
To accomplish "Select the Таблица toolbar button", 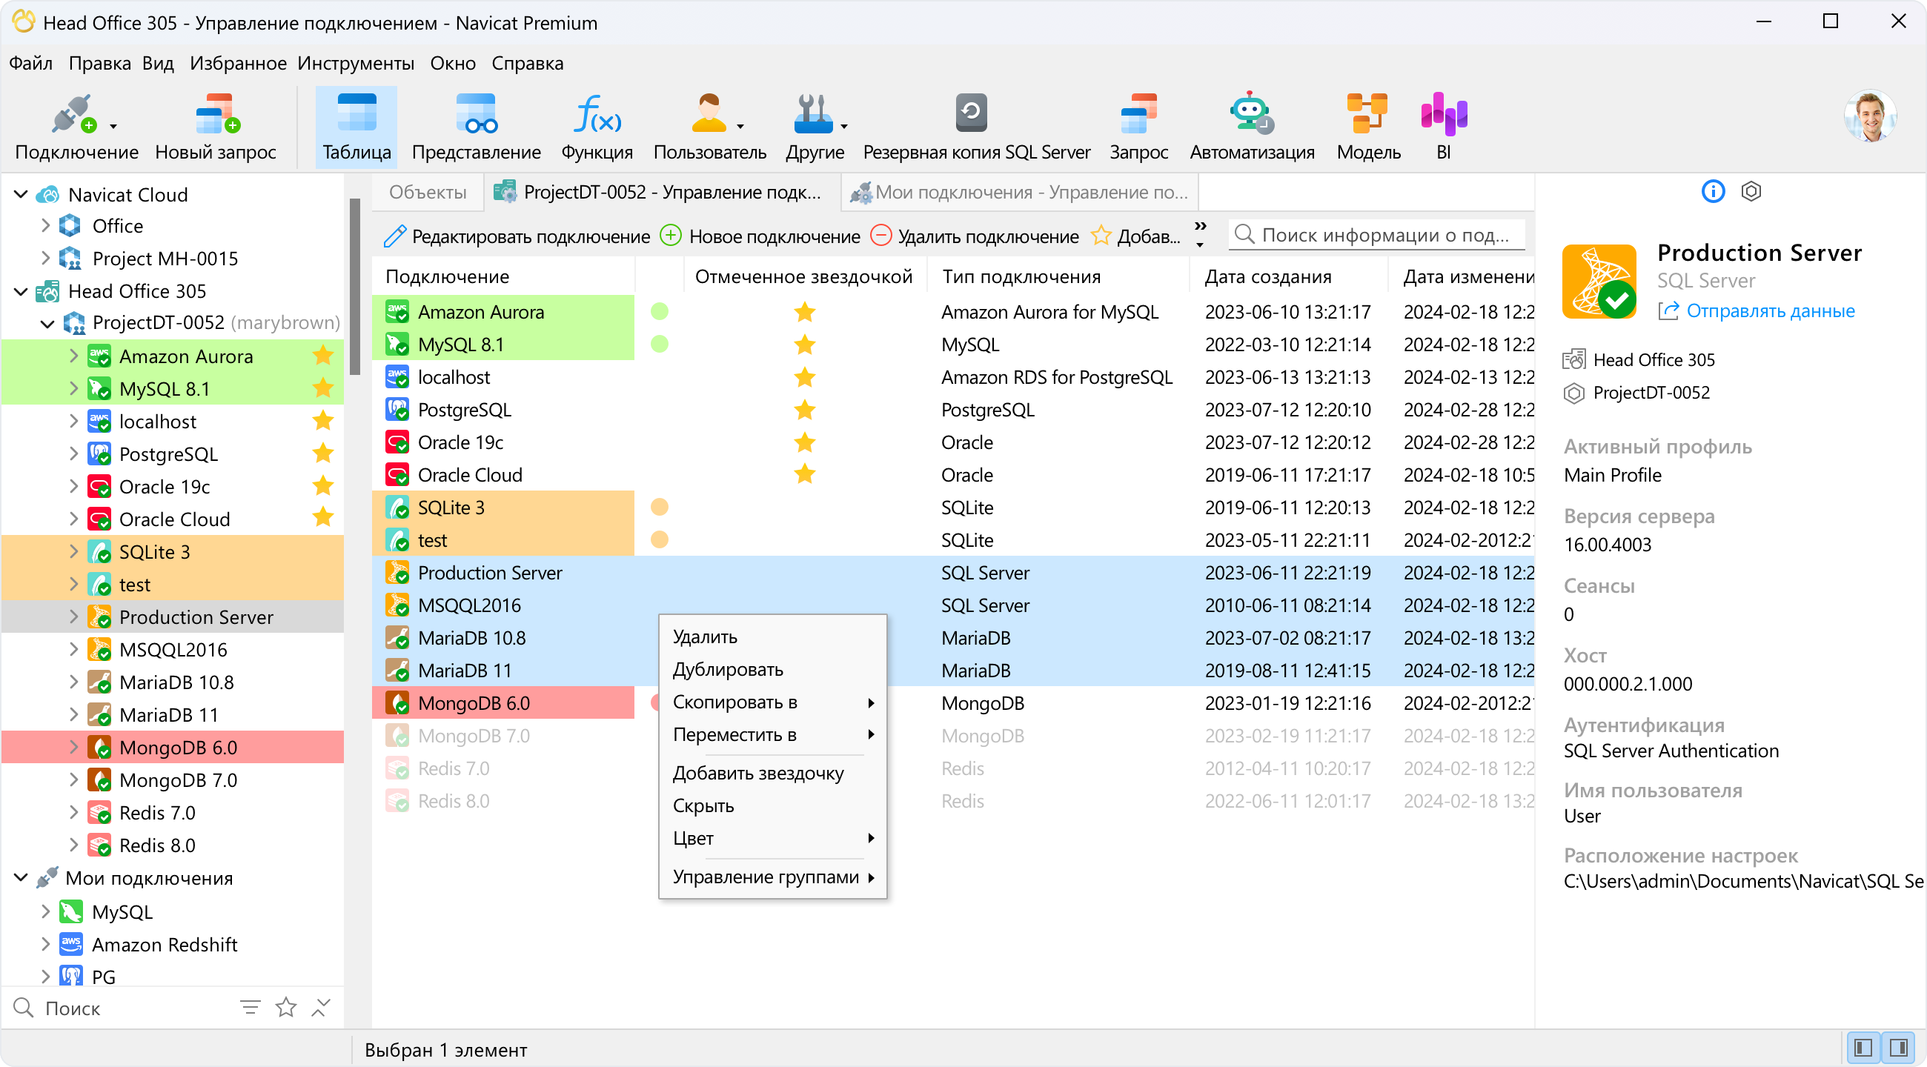I will click(356, 128).
